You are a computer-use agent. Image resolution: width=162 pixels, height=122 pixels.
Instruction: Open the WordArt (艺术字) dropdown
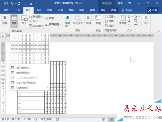click(130, 21)
